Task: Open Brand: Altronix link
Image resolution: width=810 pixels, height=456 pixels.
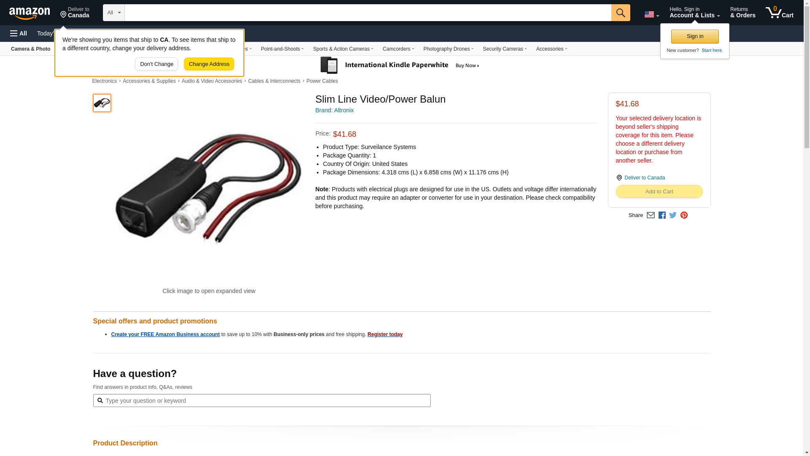Action: click(x=335, y=110)
